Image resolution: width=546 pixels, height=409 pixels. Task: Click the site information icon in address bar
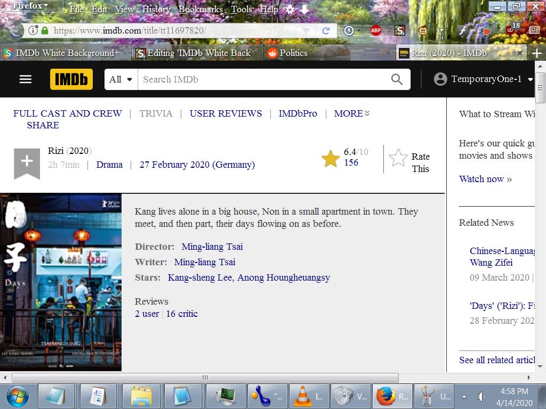33,30
